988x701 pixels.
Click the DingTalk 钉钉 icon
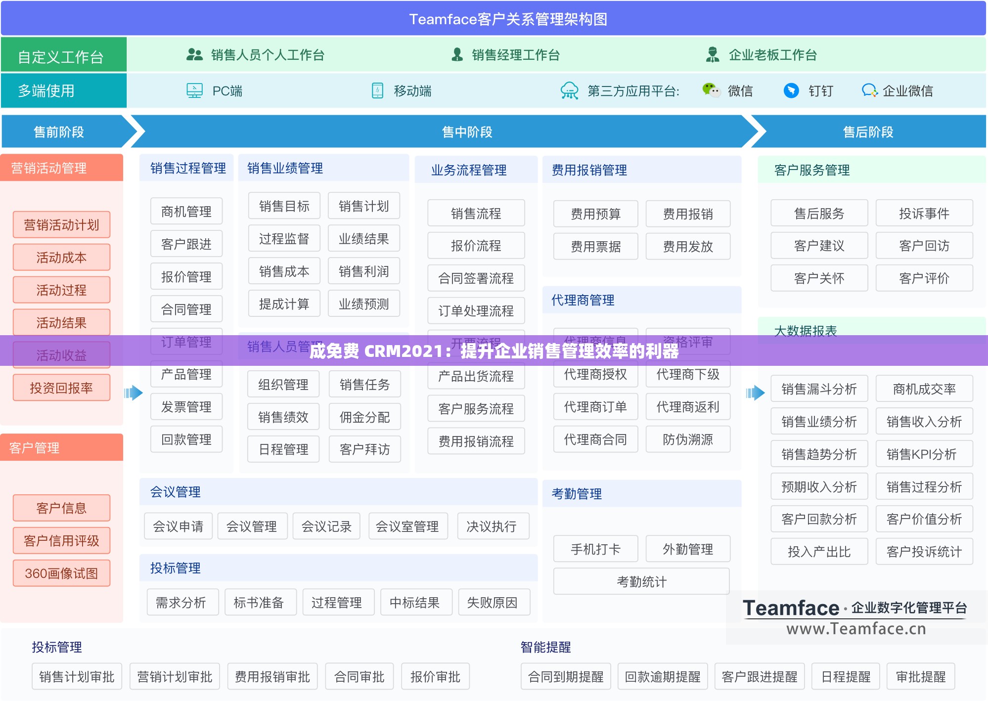pyautogui.click(x=791, y=90)
